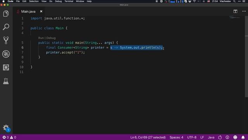Open the View menu

(x=44, y=1)
